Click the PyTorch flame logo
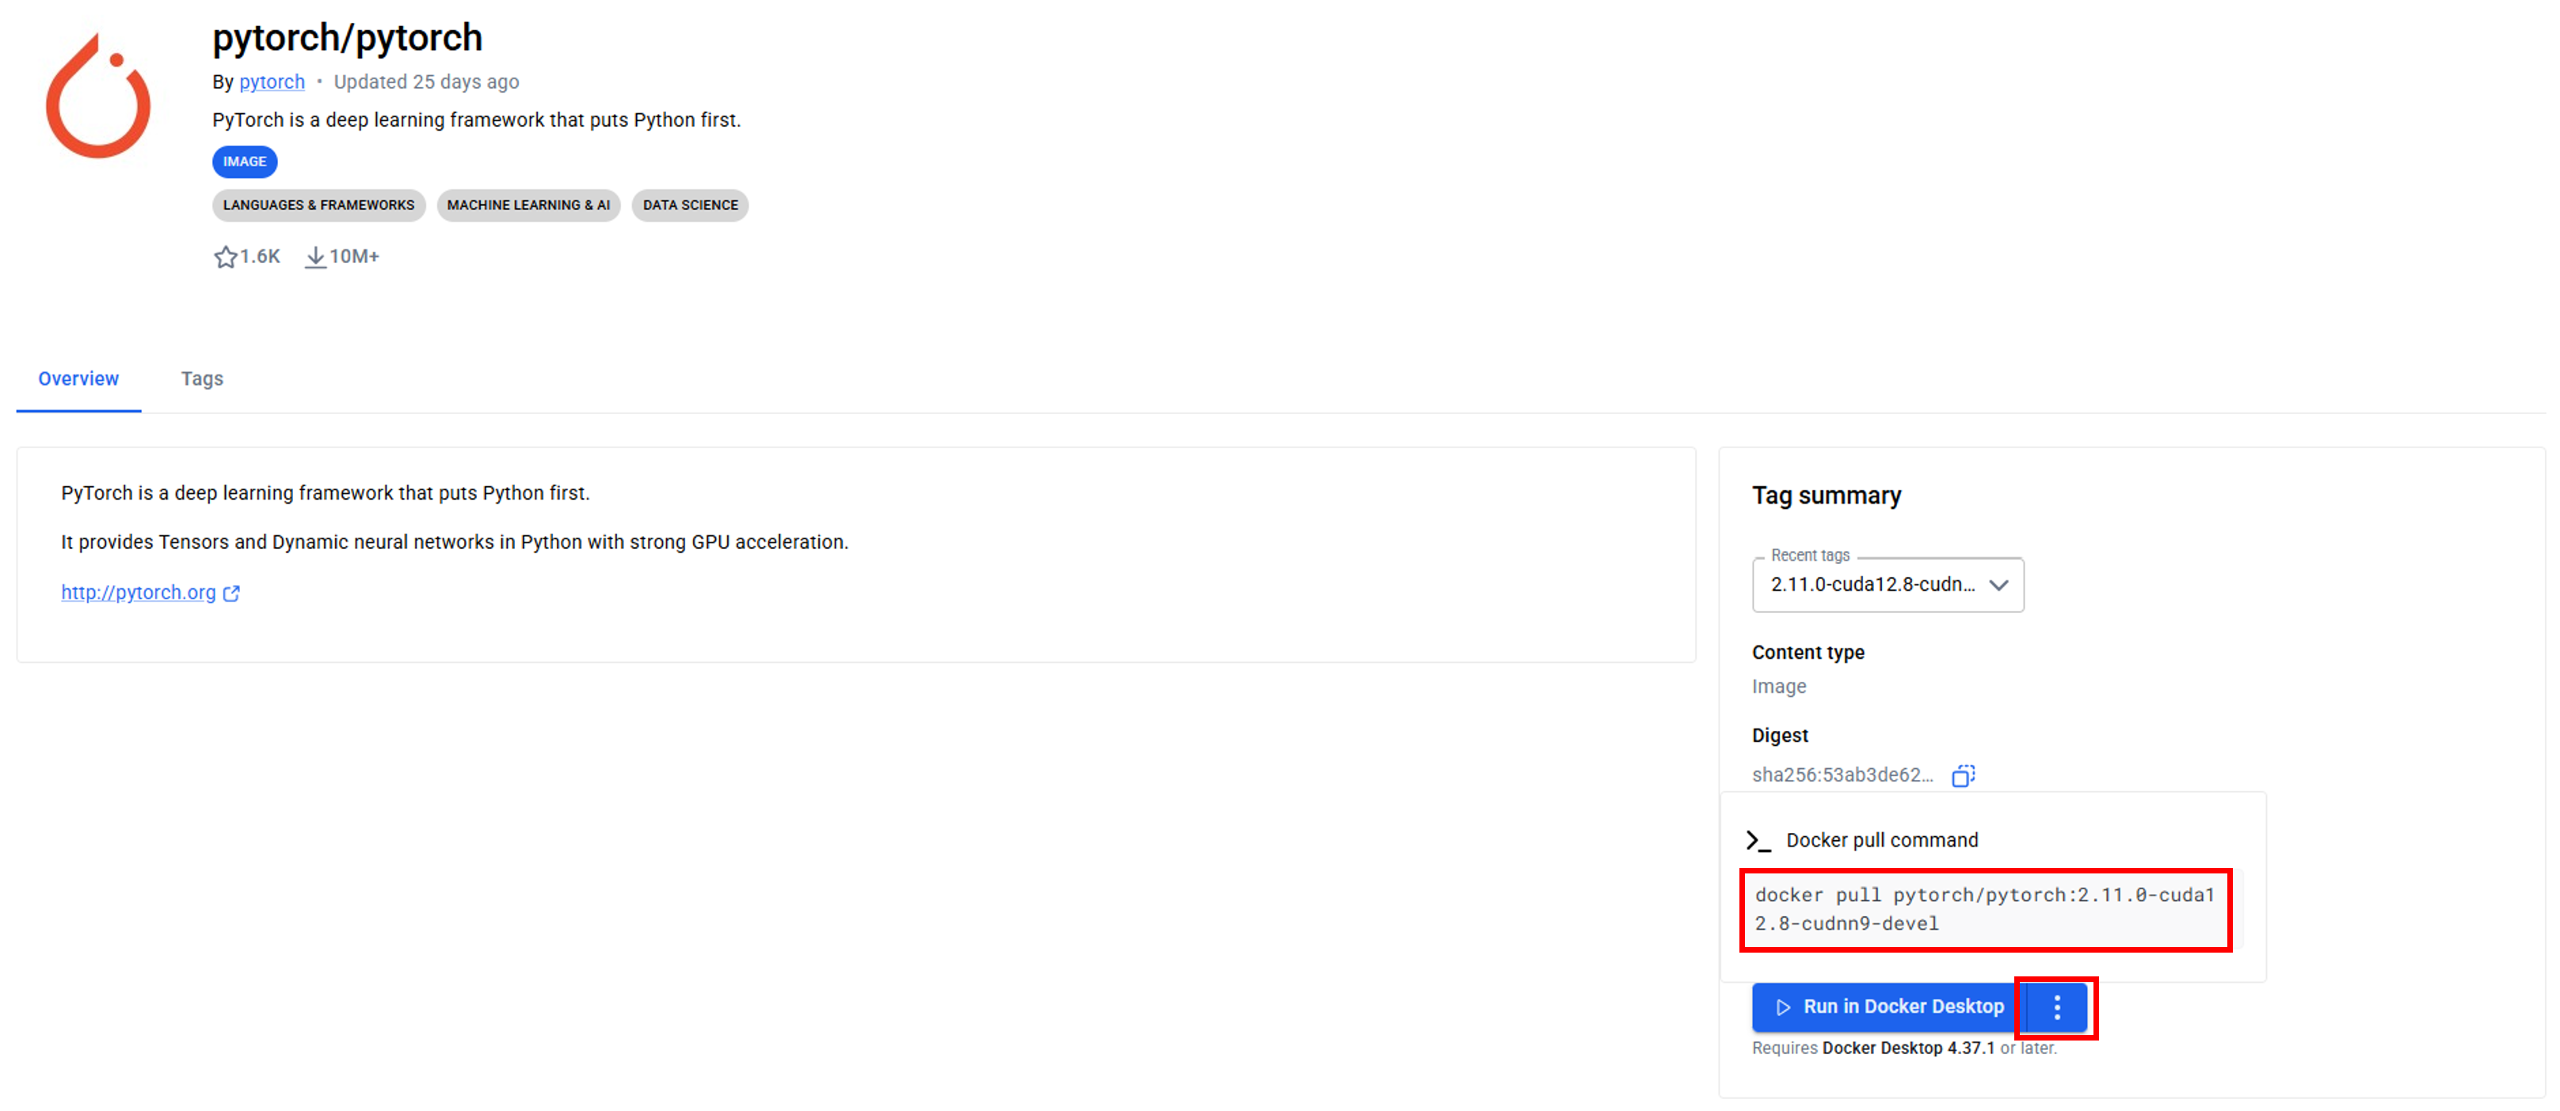The height and width of the screenshot is (1111, 2560). pyautogui.click(x=97, y=95)
